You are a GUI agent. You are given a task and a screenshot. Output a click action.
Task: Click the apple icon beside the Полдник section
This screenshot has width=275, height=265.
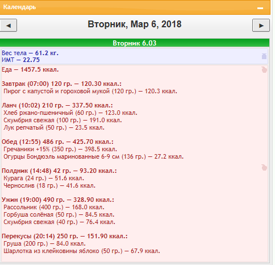[x=264, y=168]
